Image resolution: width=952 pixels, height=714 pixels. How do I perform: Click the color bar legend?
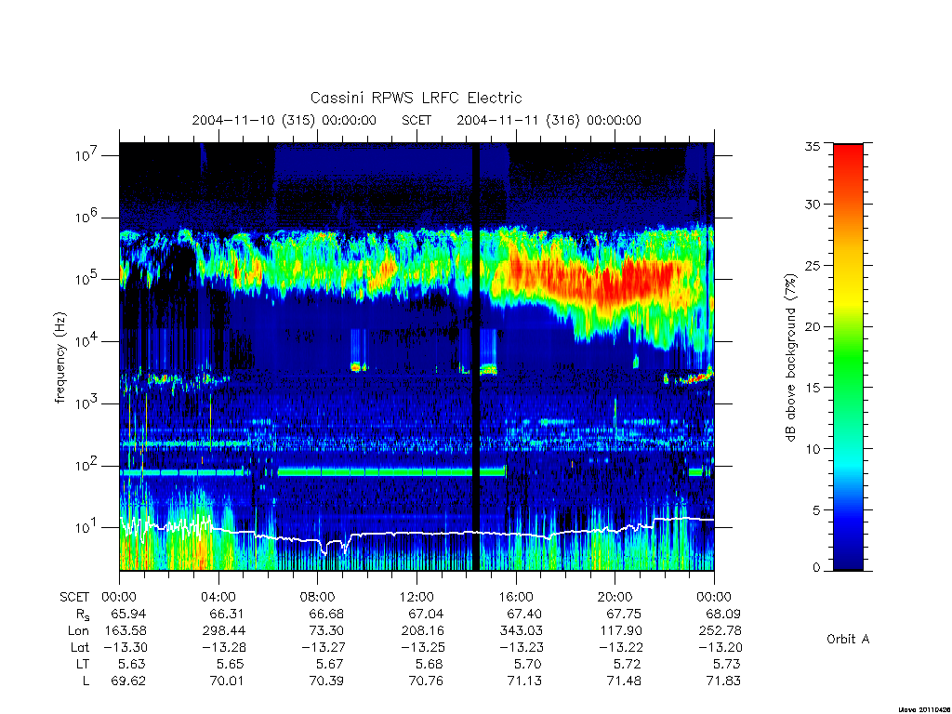tap(848, 357)
